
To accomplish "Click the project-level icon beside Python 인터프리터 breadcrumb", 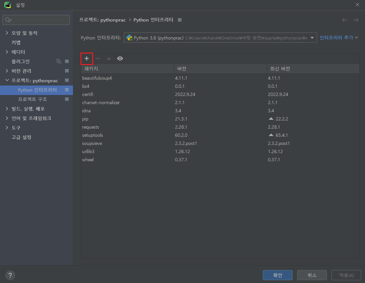I will [x=180, y=20].
